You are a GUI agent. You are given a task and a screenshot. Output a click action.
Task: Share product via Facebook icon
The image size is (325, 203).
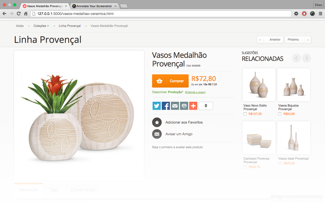(x=166, y=106)
